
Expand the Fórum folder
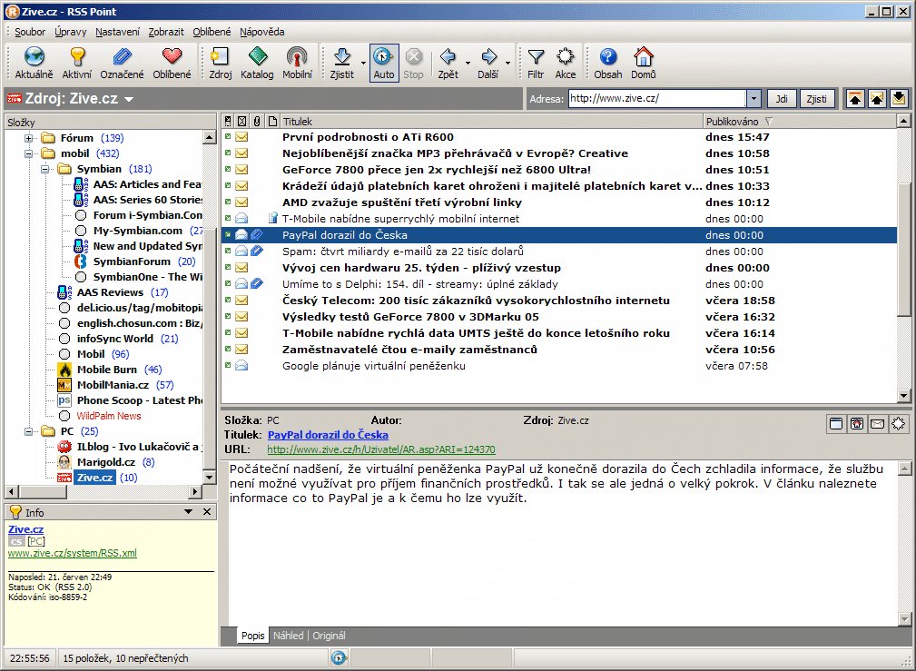pyautogui.click(x=28, y=138)
